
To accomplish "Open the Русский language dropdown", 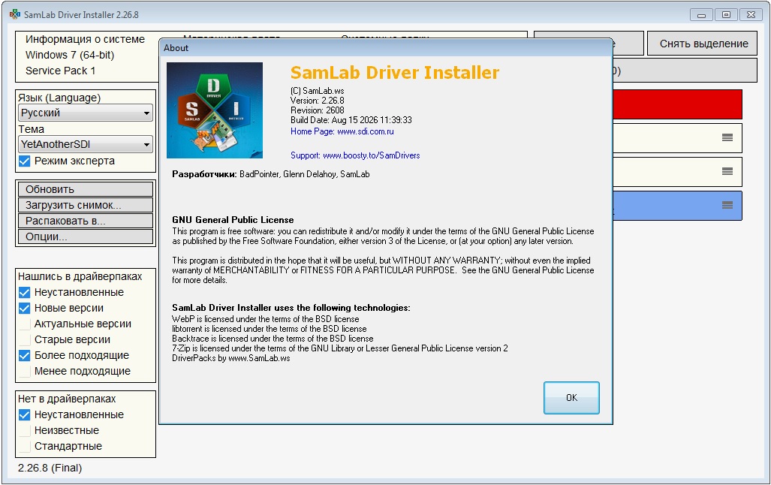I will click(86, 113).
